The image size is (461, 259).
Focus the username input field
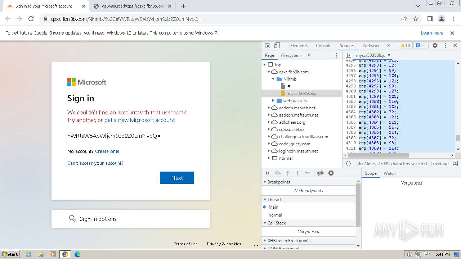127,136
